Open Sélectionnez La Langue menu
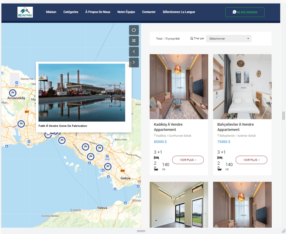This screenshot has height=234, width=286. point(179,12)
